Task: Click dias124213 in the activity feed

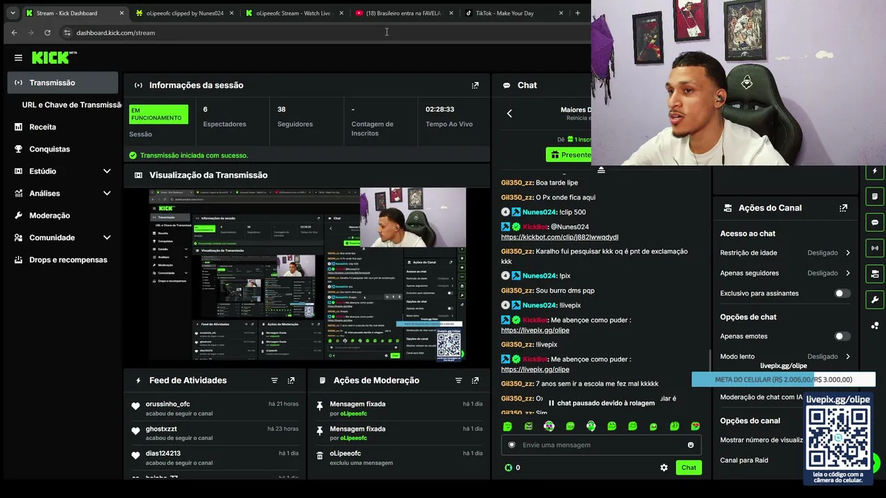Action: [163, 454]
